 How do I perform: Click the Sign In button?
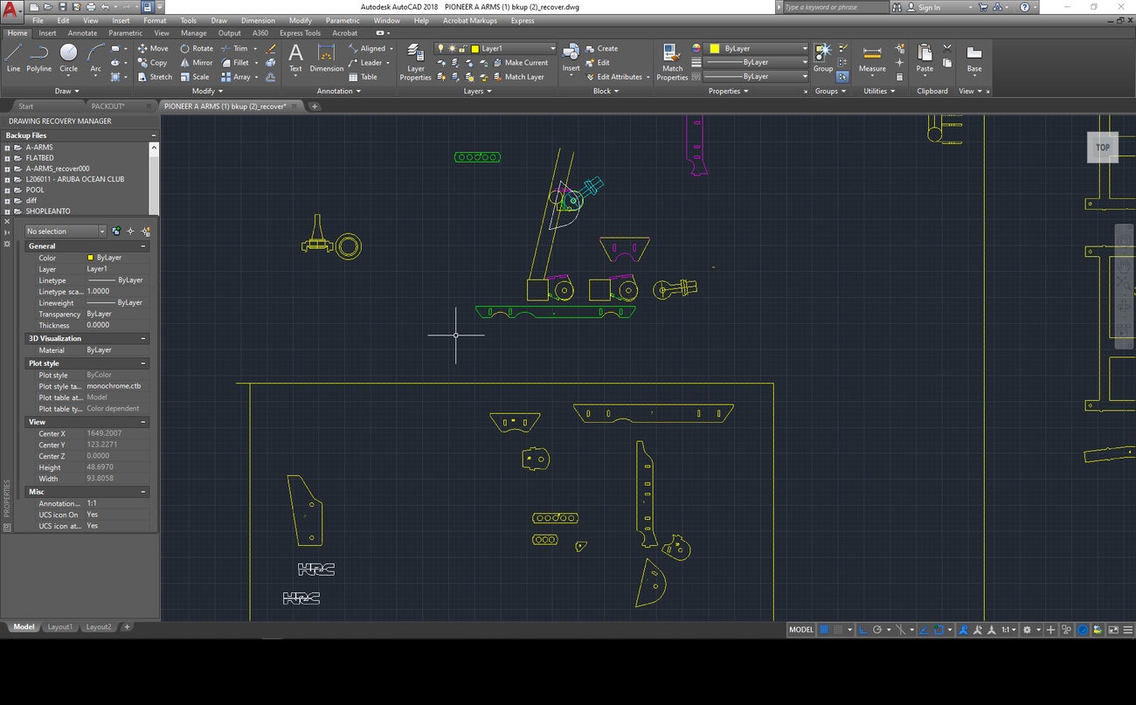923,7
